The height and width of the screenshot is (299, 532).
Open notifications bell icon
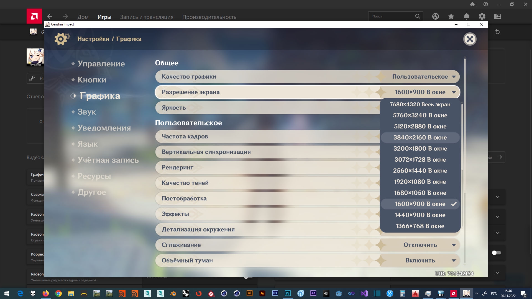[x=466, y=16]
